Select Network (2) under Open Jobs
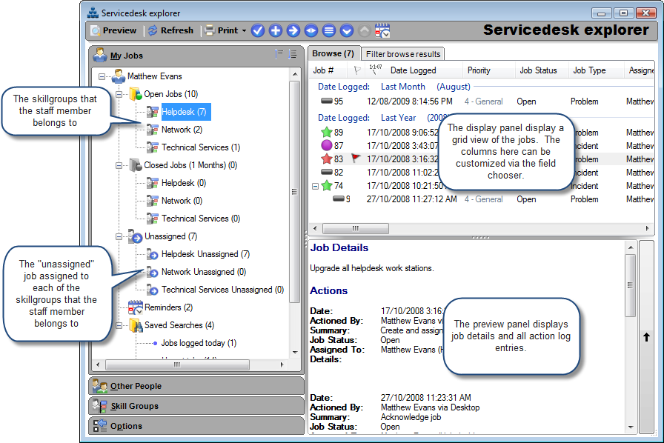This screenshot has height=443, width=664. coord(182,130)
